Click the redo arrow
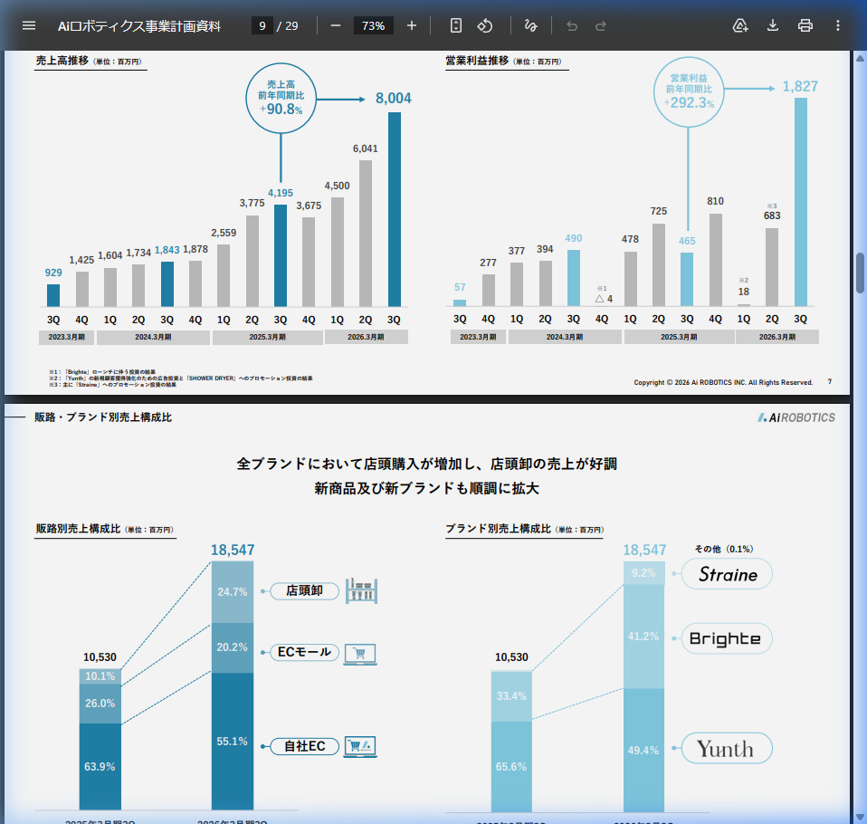The height and width of the screenshot is (824, 867). 601,25
